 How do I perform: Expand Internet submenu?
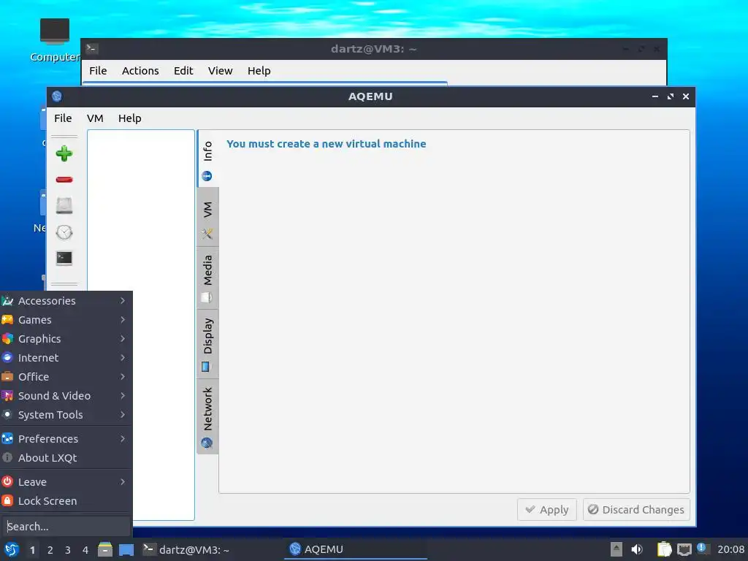[x=66, y=358]
